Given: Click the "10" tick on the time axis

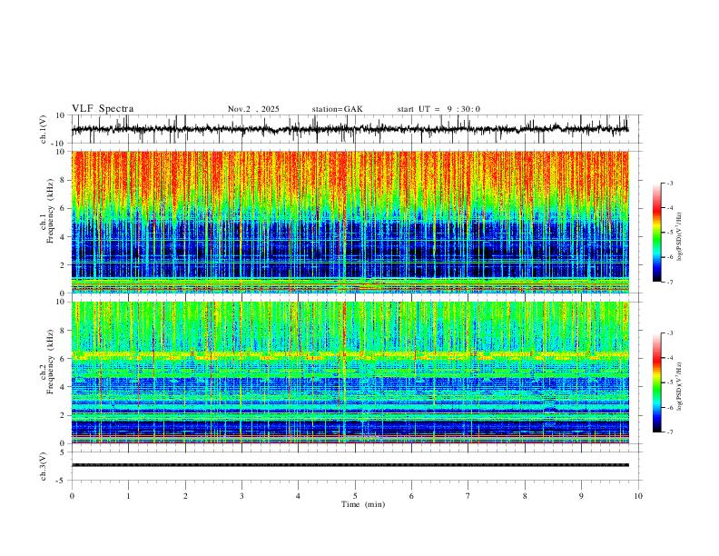Looking at the screenshot, I should tap(638, 496).
